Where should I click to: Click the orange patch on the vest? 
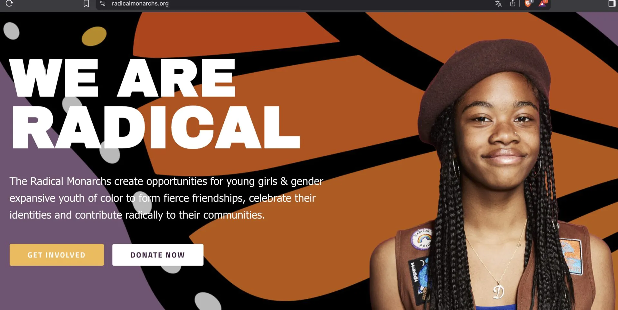pos(571,256)
